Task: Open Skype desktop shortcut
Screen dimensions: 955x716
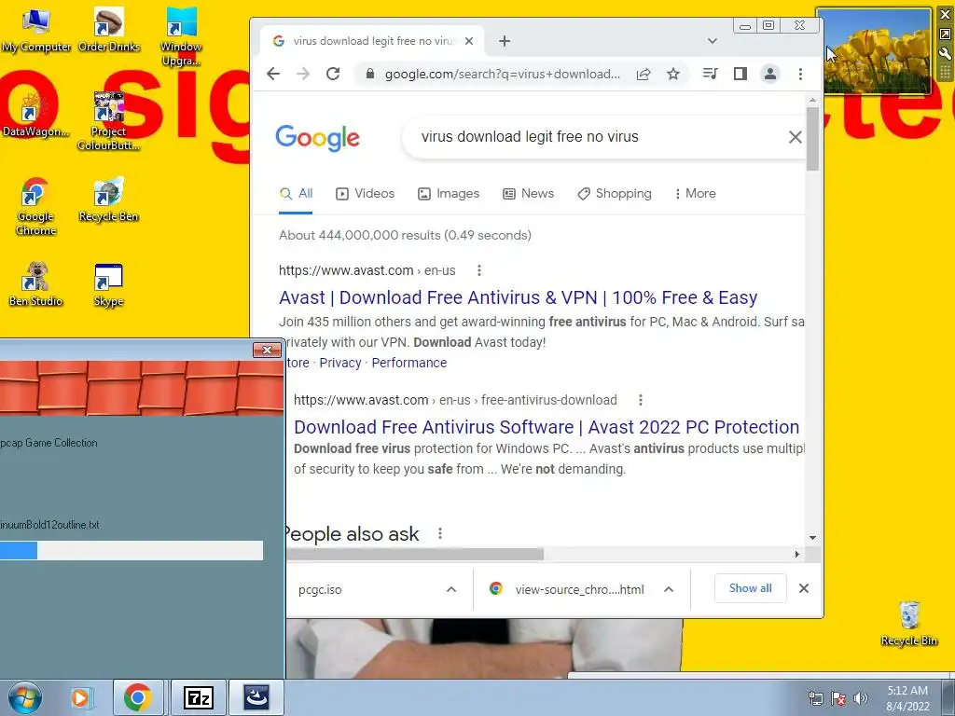Action: point(108,285)
